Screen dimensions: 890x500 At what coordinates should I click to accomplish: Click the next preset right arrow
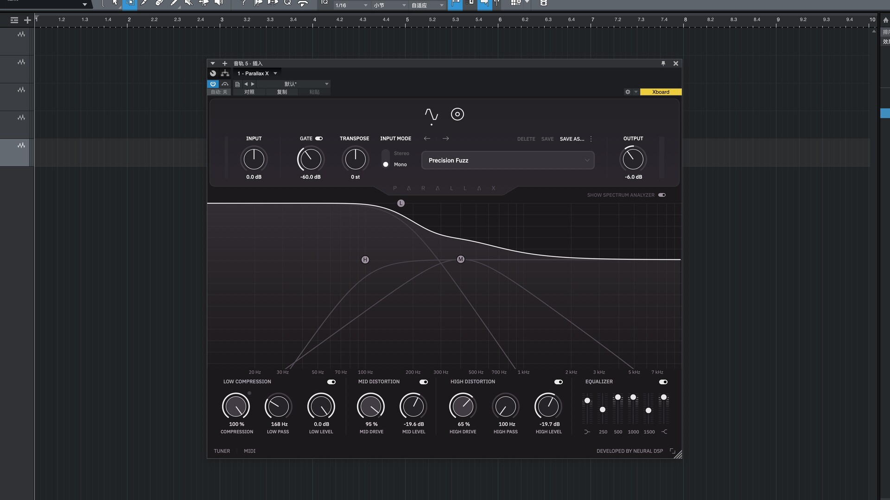pyautogui.click(x=445, y=138)
